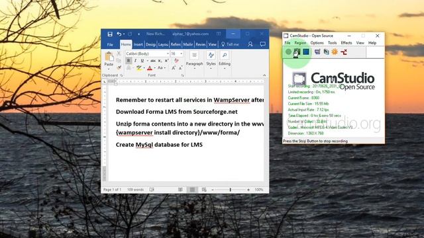Open the Font dialog launcher
Viewport: 424px width, 238px height.
point(183,75)
